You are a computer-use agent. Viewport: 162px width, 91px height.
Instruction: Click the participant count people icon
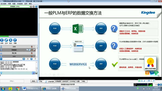(x=24, y=59)
